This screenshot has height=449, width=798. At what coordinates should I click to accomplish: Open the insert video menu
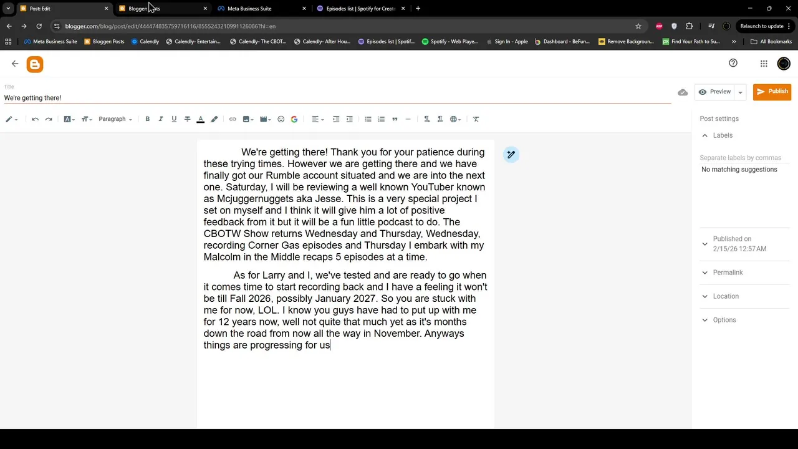(x=266, y=119)
